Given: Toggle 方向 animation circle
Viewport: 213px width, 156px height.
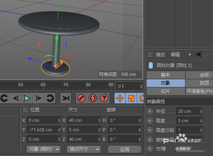Looking at the screenshot, I should 150,149.
